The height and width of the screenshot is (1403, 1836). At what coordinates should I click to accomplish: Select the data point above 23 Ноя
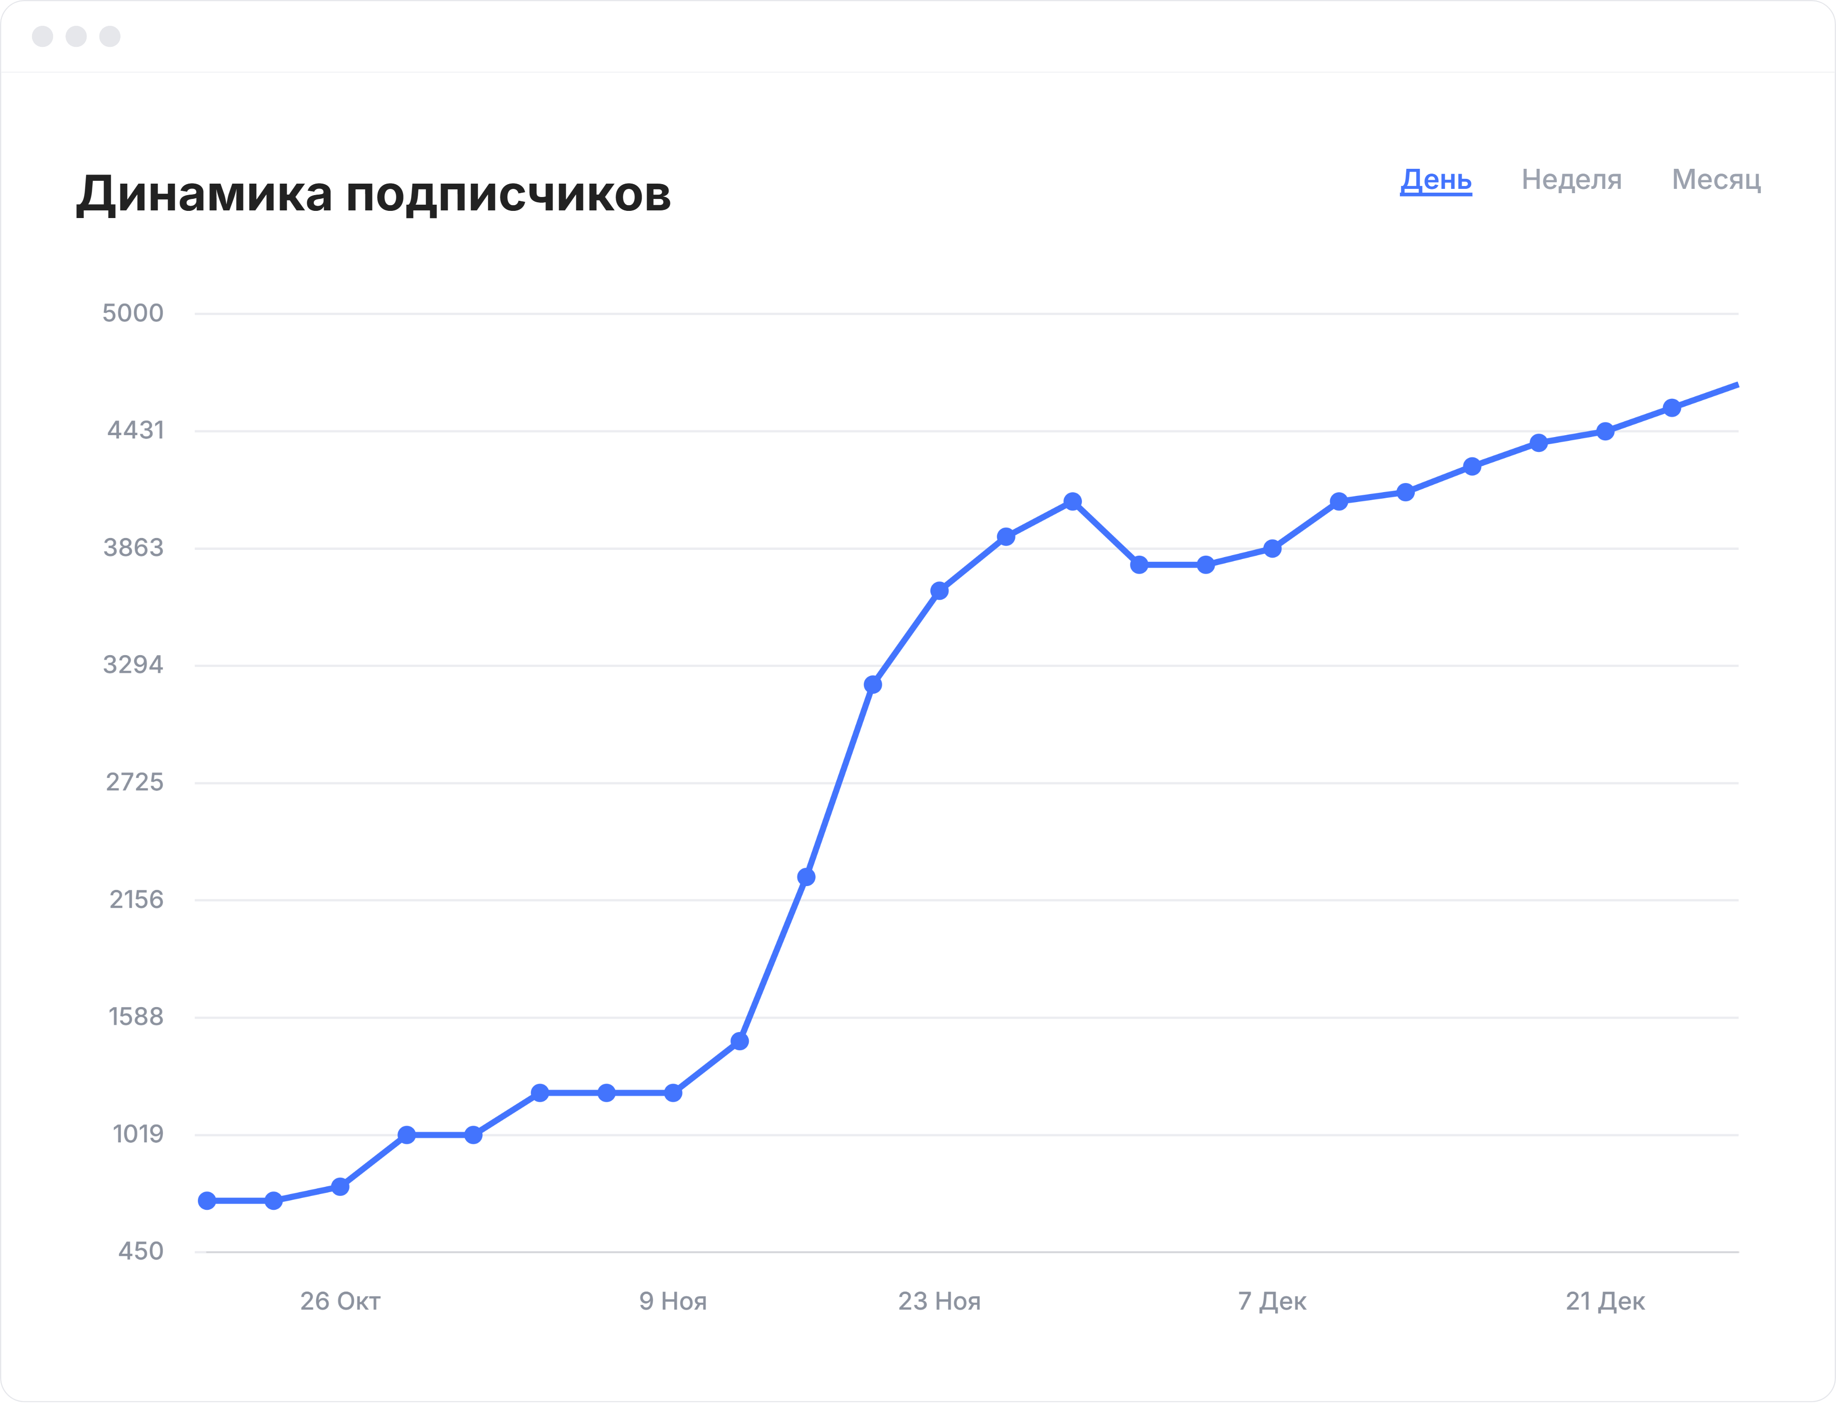[940, 591]
